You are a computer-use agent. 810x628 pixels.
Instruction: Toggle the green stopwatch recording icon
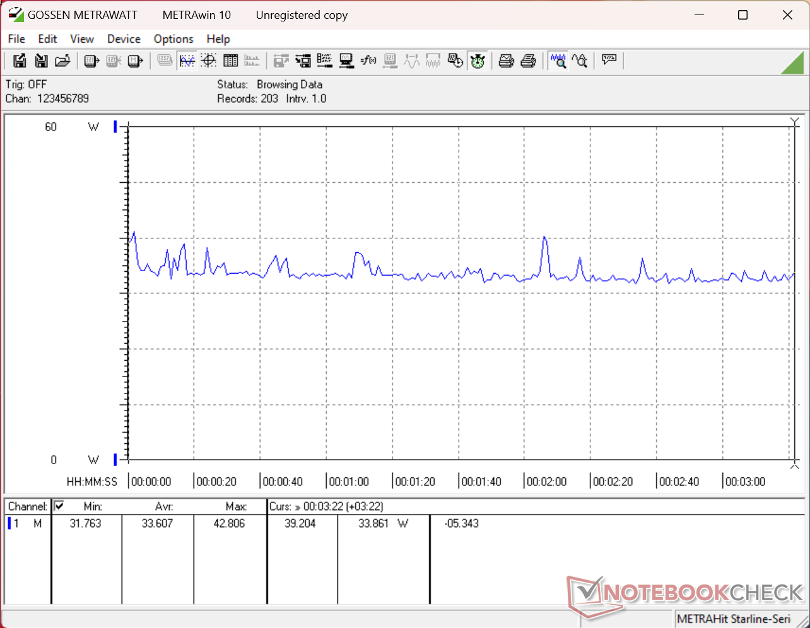coord(478,61)
